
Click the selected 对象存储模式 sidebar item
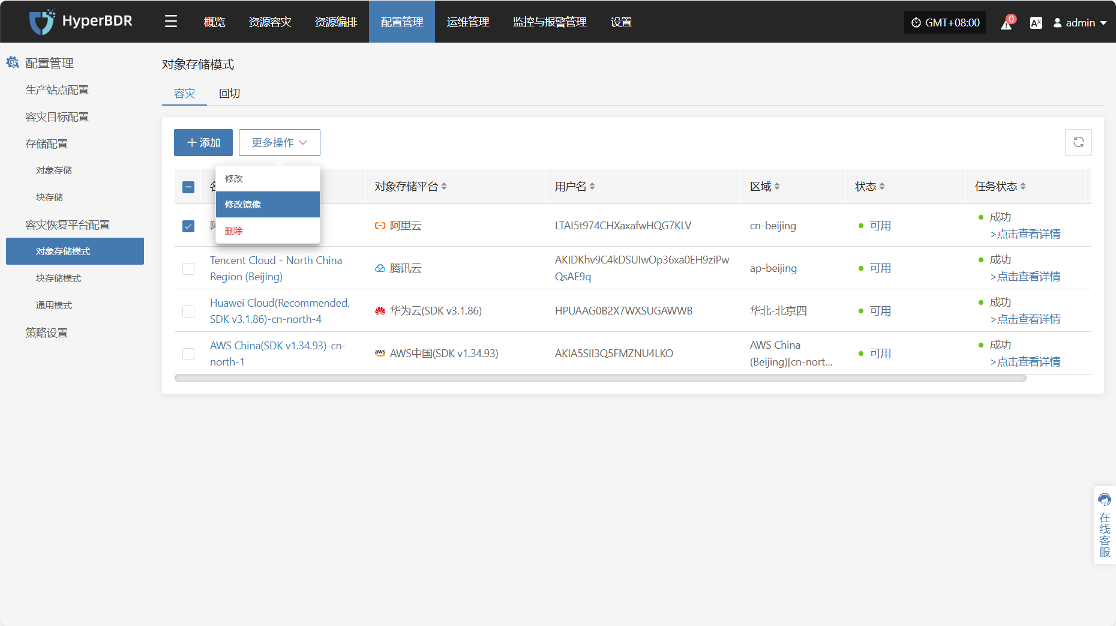tap(75, 251)
